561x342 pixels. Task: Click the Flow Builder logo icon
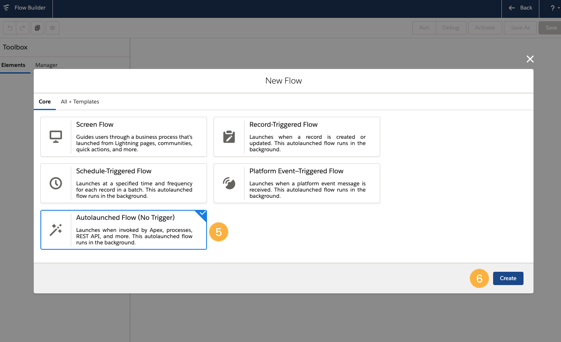(6, 7)
